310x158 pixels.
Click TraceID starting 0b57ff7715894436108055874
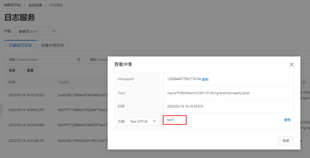tap(83, 125)
